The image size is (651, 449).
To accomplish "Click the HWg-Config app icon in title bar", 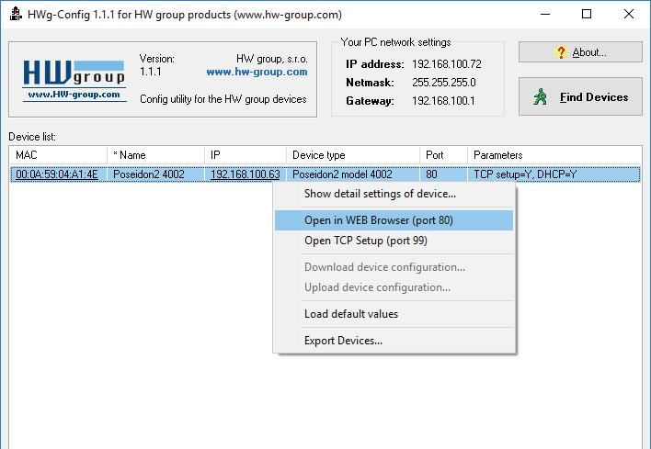I will [16, 14].
